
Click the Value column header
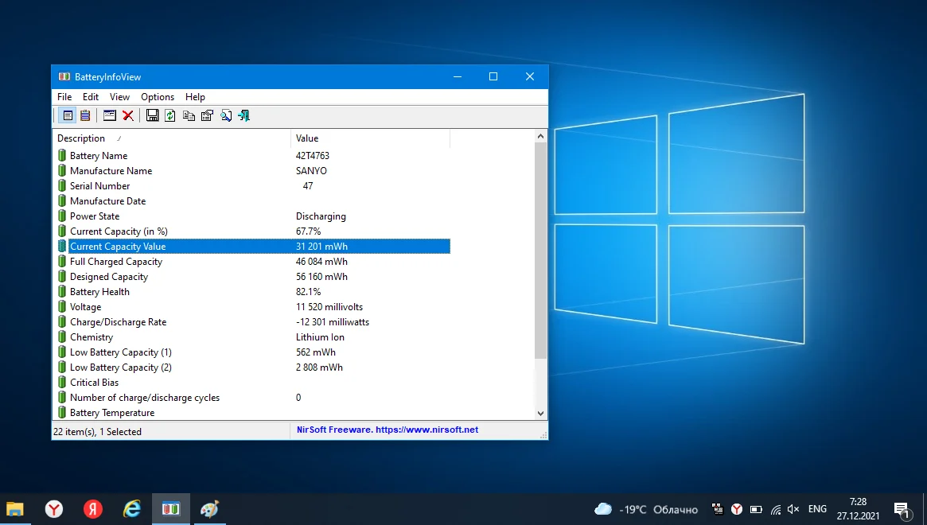click(307, 138)
